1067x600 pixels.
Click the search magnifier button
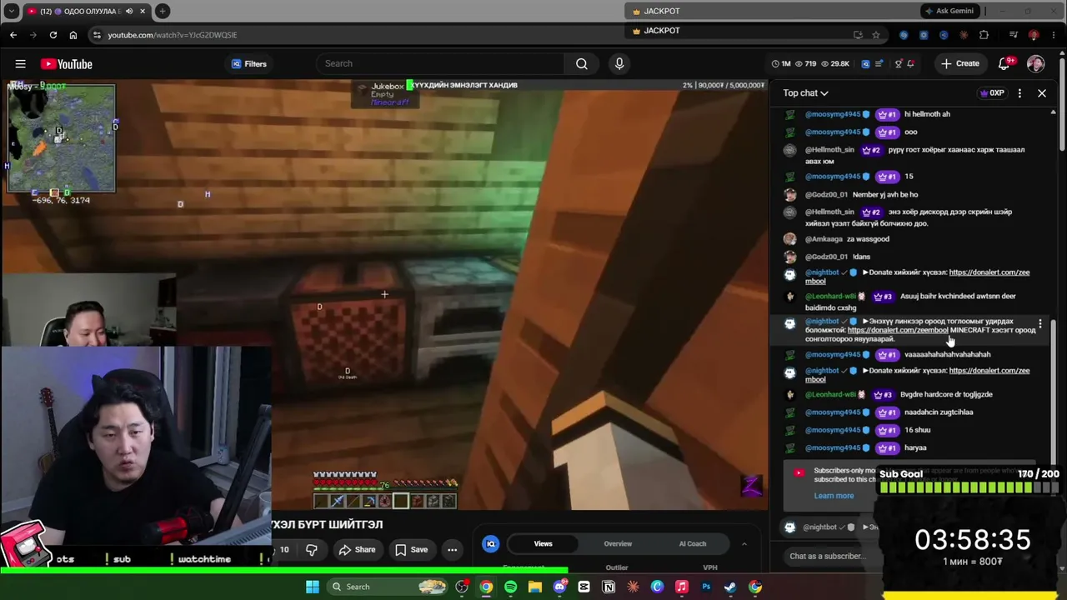coord(582,63)
